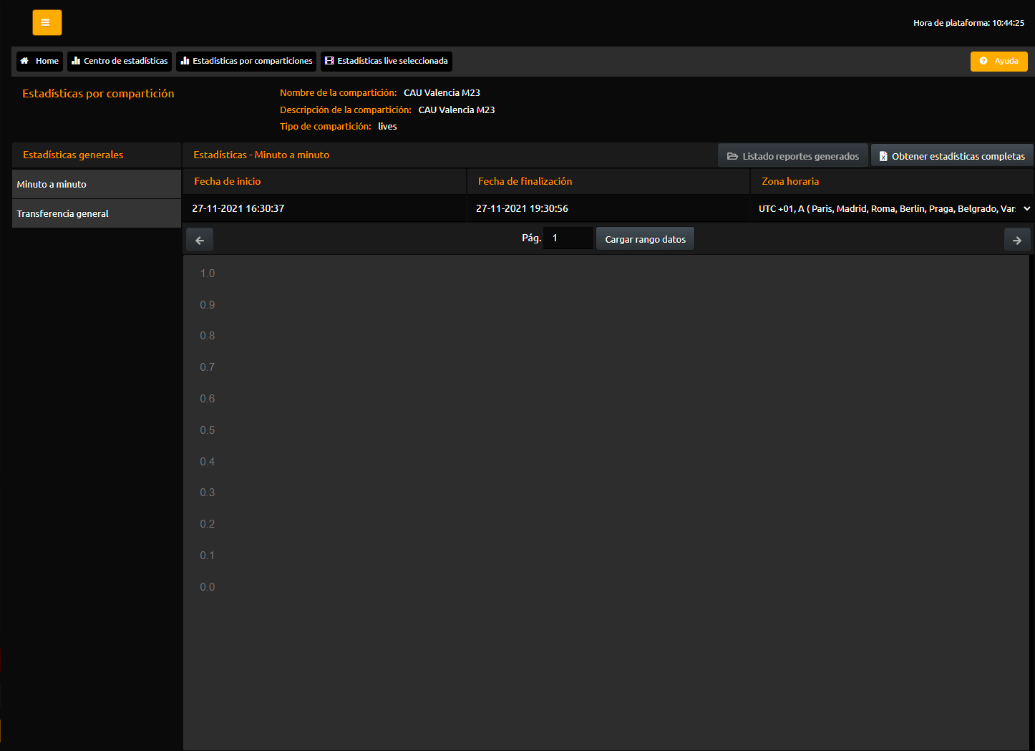Go to next page with right arrow
Image resolution: width=1035 pixels, height=751 pixels.
(x=1017, y=240)
